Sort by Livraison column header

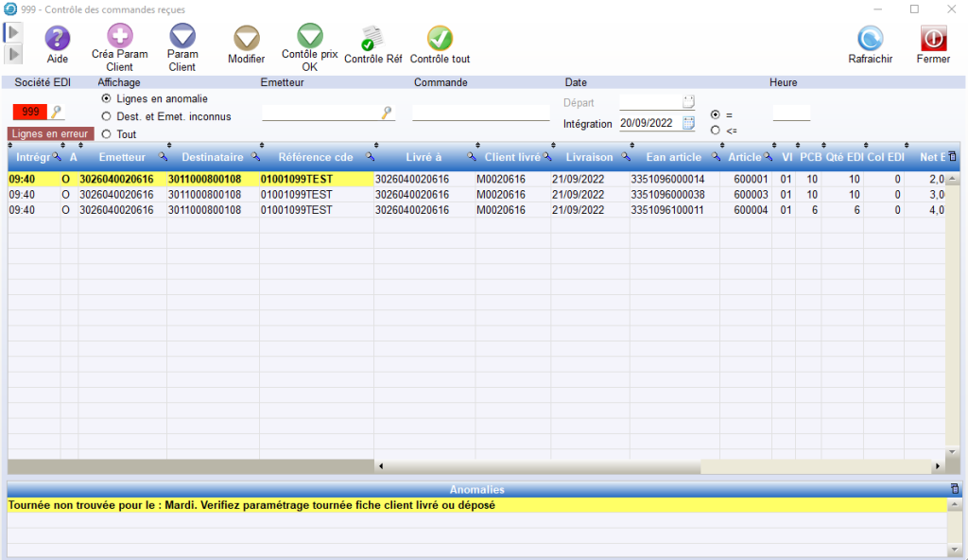point(589,157)
